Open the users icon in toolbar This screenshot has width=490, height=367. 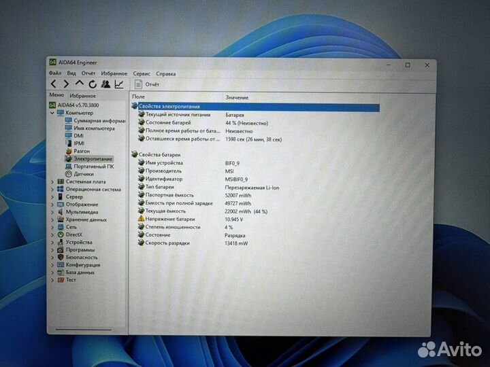tap(105, 84)
